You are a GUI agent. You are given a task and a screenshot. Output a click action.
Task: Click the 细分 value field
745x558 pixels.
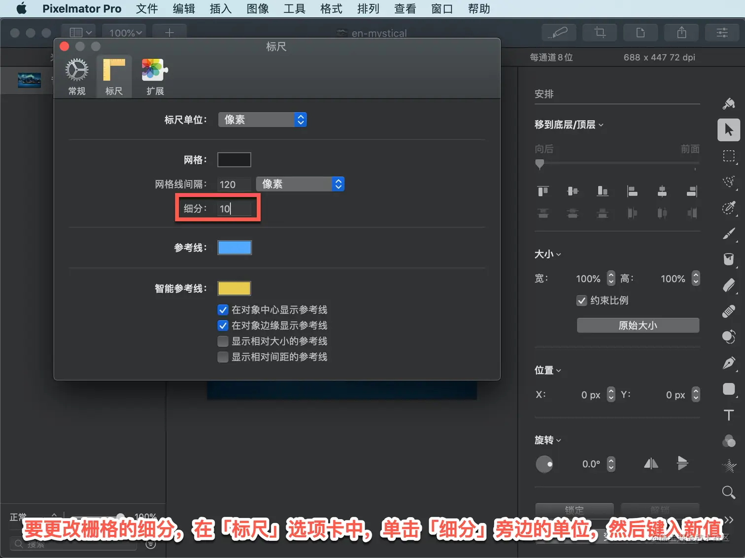(235, 208)
